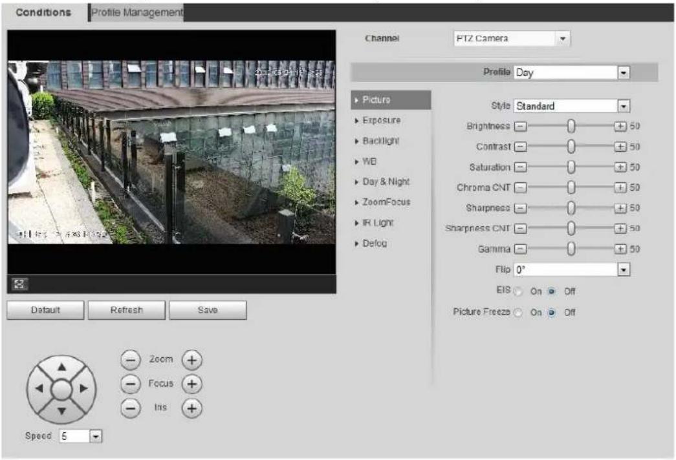Expand the Exposure section
The height and width of the screenshot is (460, 676).
click(x=382, y=120)
